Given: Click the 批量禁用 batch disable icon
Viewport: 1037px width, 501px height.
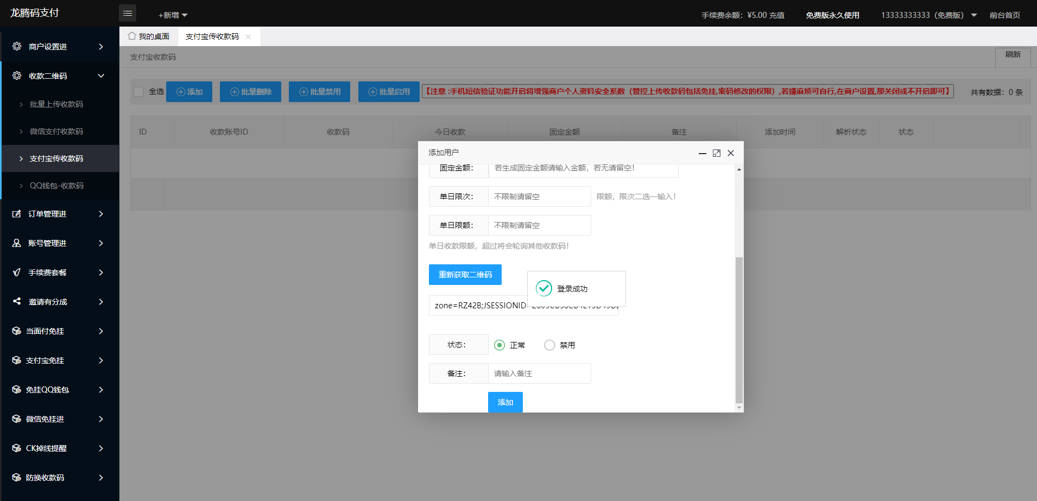Looking at the screenshot, I should tap(303, 92).
